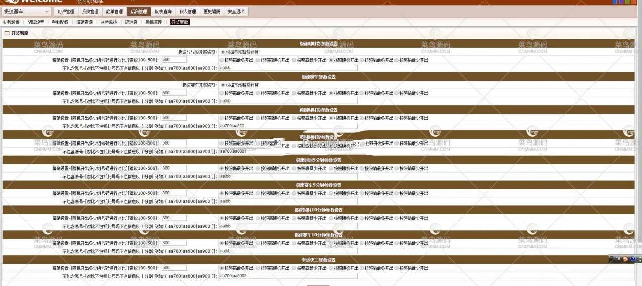Select 按照赢最多开出 in 极速赛车 section
The height and width of the screenshot is (286, 642).
222,93
